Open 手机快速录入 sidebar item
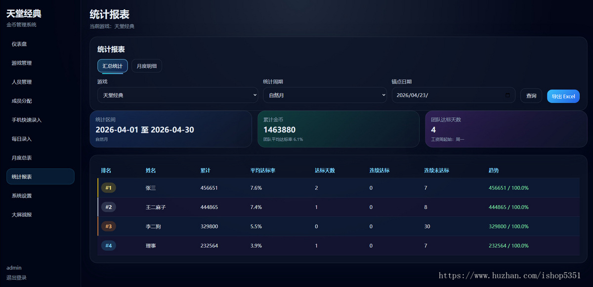Image resolution: width=593 pixels, height=287 pixels. 41,120
